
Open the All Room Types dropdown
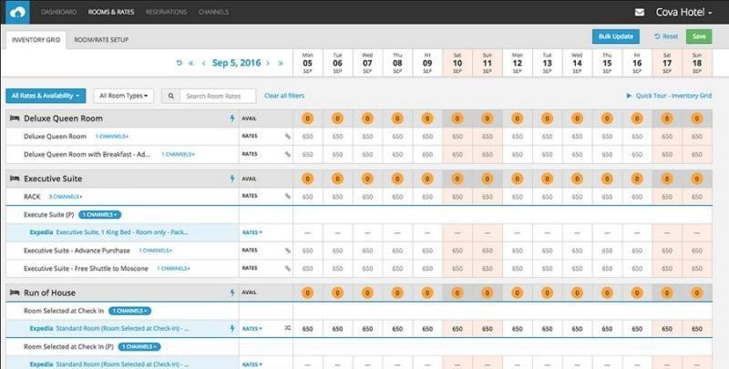click(x=123, y=96)
